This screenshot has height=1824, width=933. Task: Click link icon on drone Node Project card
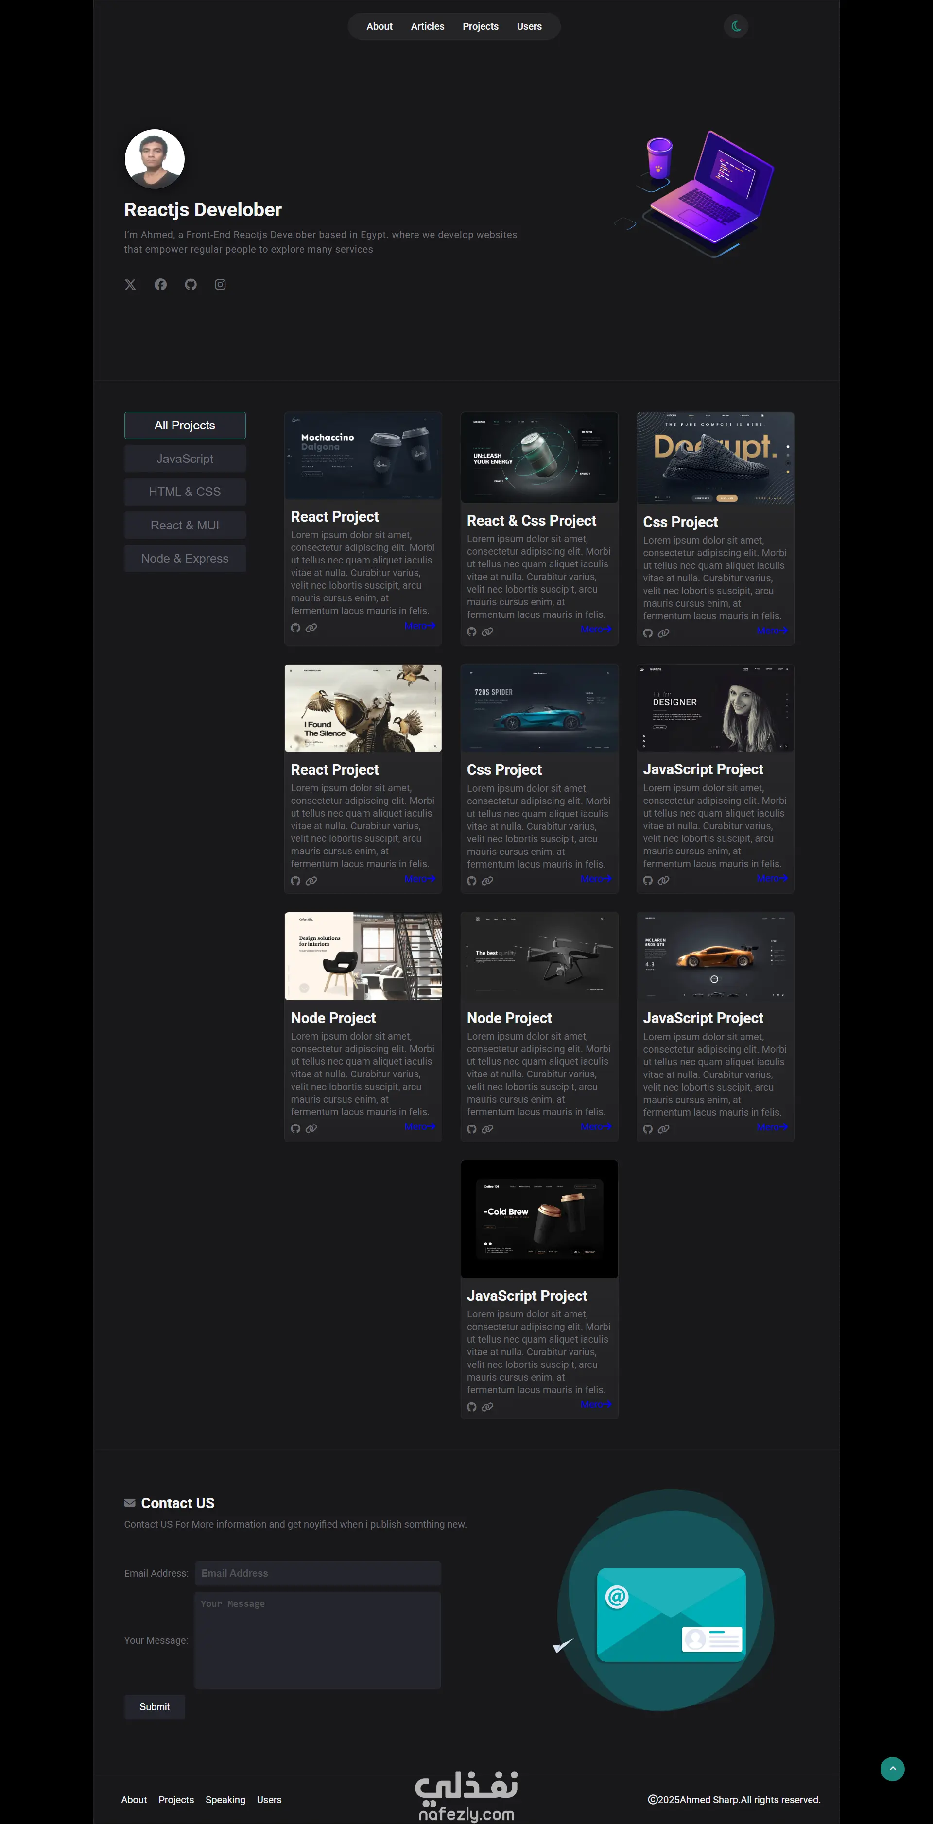[487, 1129]
